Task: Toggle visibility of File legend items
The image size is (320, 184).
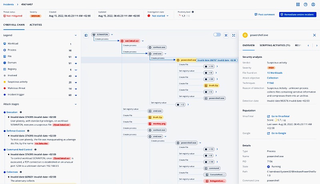Action: click(76, 57)
